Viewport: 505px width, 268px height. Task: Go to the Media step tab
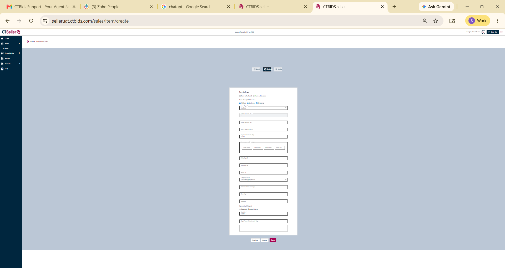point(278,69)
